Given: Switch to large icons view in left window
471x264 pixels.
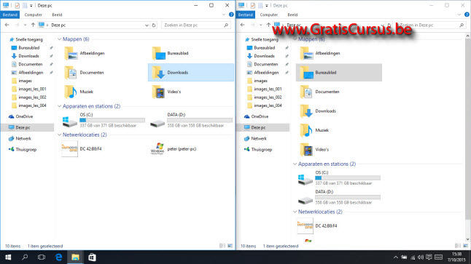Looking at the screenshot, I should tap(230, 246).
